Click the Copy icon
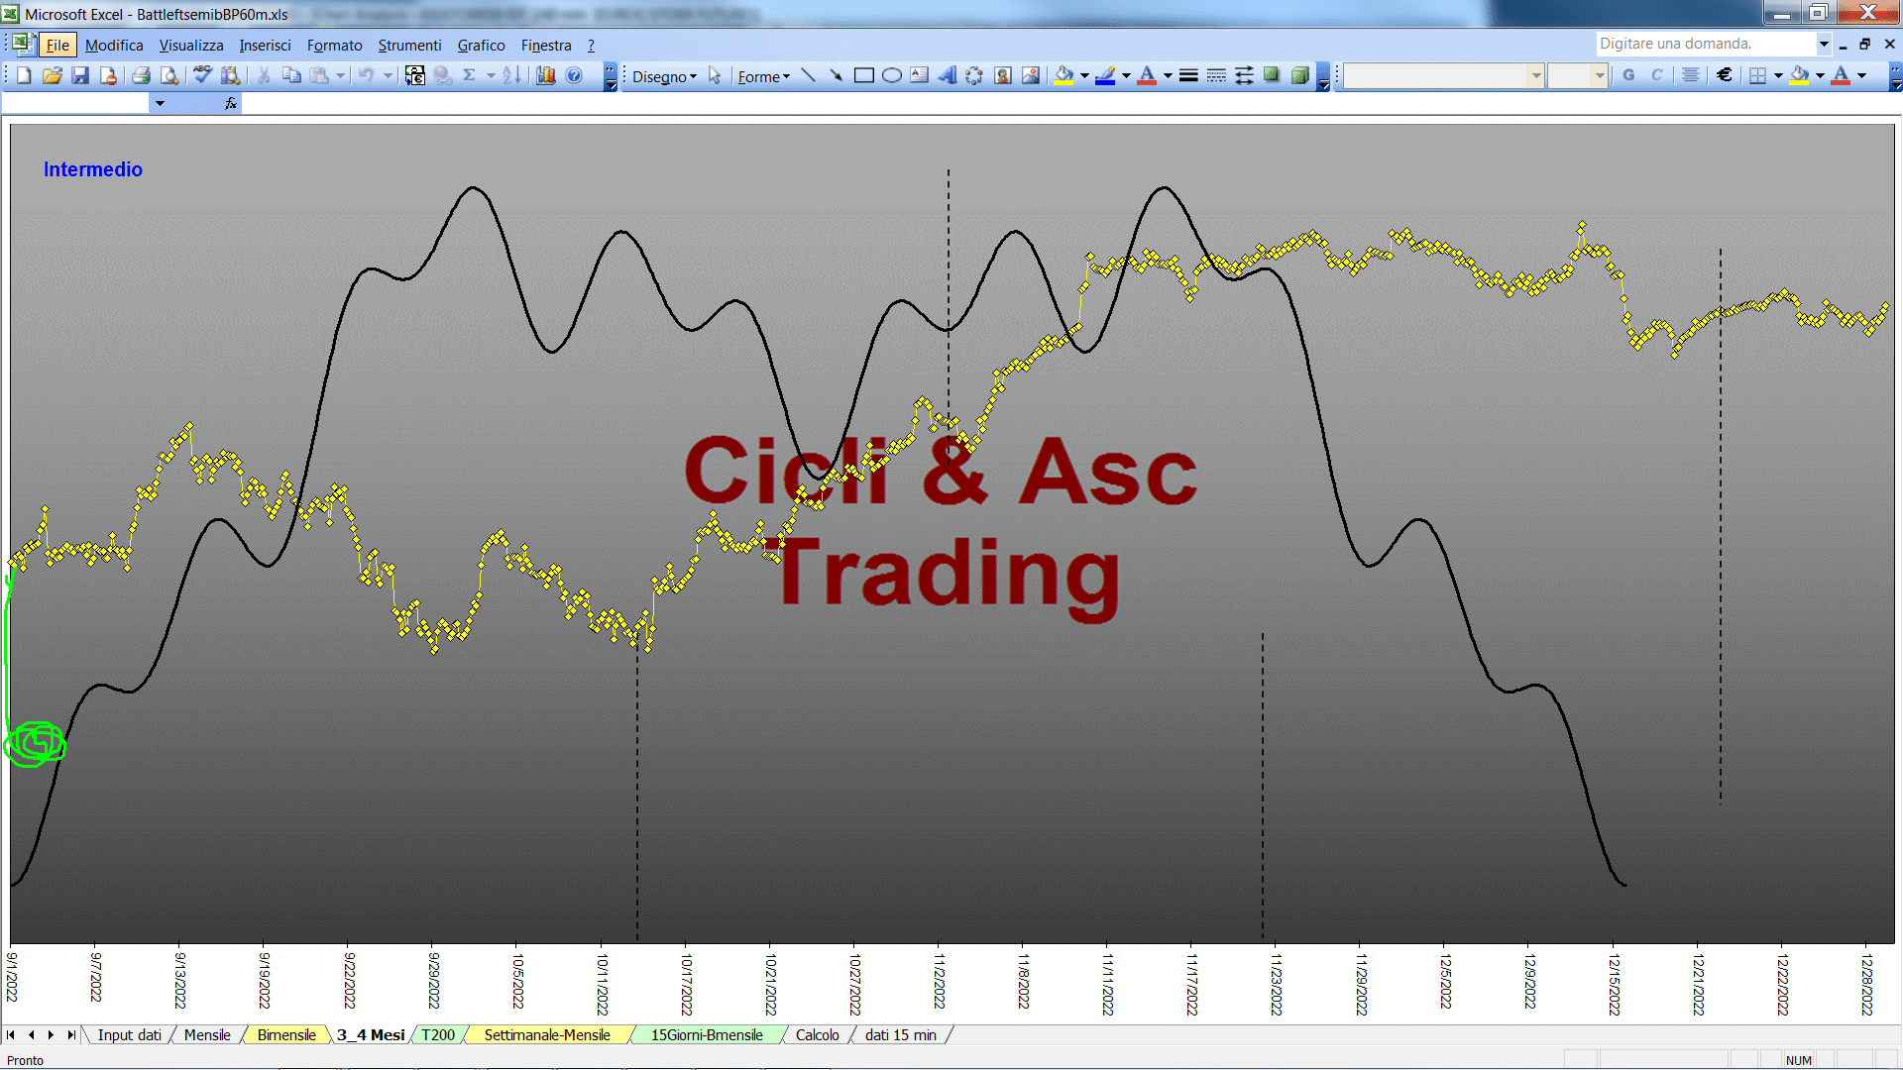 point(291,75)
